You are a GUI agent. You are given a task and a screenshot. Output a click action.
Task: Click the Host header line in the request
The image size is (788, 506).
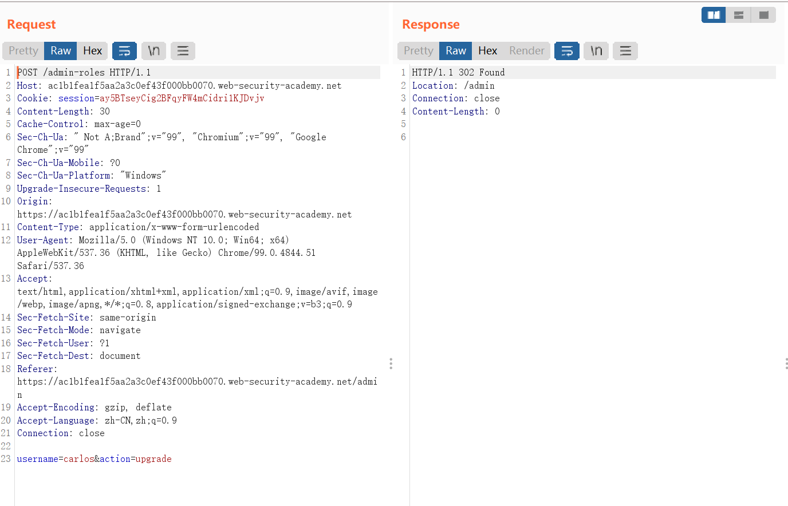pos(179,86)
